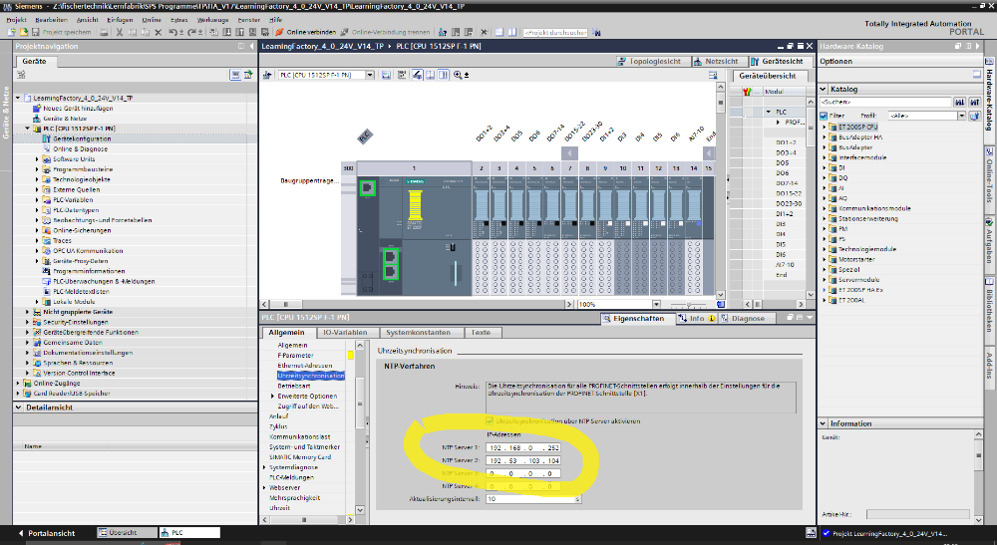Click the device view horizontal scrollbar
The width and height of the screenshot is (997, 545).
pyautogui.click(x=415, y=304)
